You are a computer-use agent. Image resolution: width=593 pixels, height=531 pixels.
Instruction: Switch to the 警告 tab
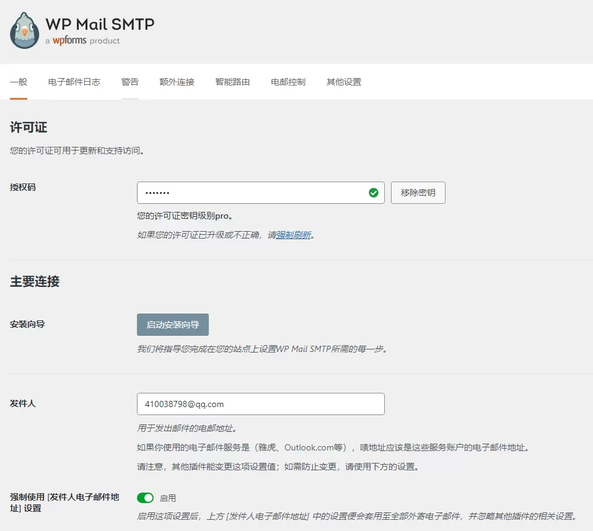pyautogui.click(x=130, y=81)
